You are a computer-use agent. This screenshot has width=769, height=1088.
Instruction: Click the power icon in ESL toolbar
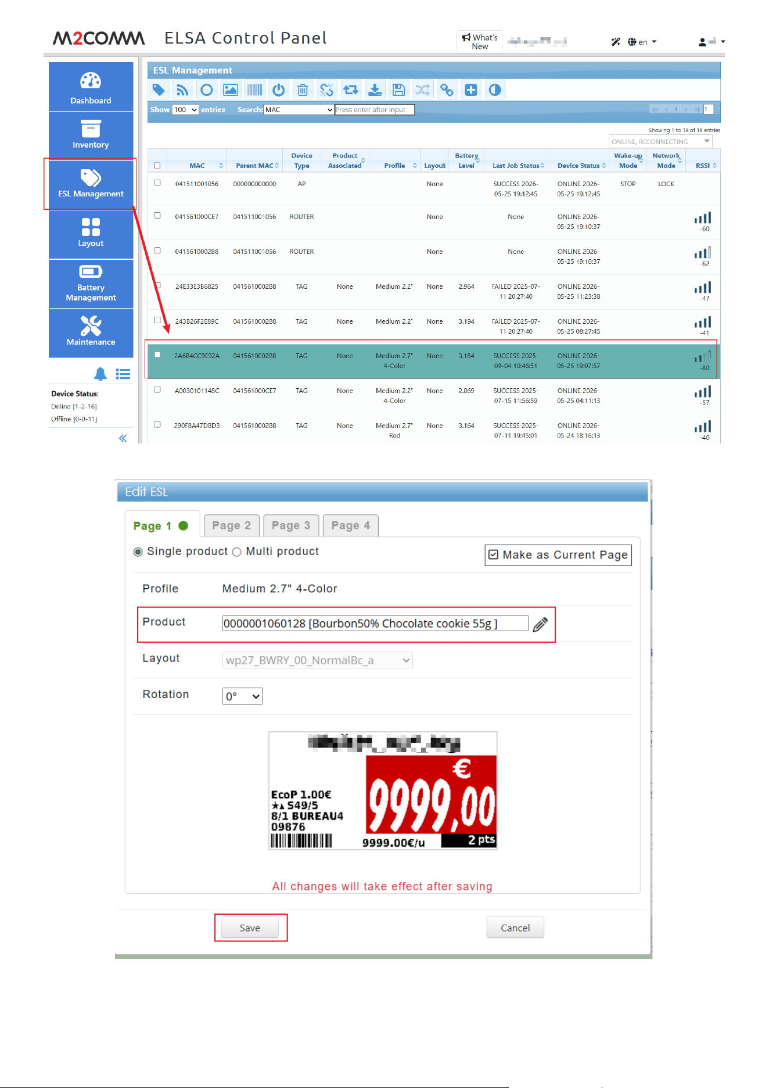(x=279, y=90)
